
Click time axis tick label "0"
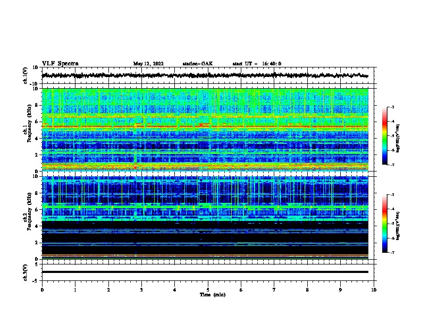pos(42,290)
